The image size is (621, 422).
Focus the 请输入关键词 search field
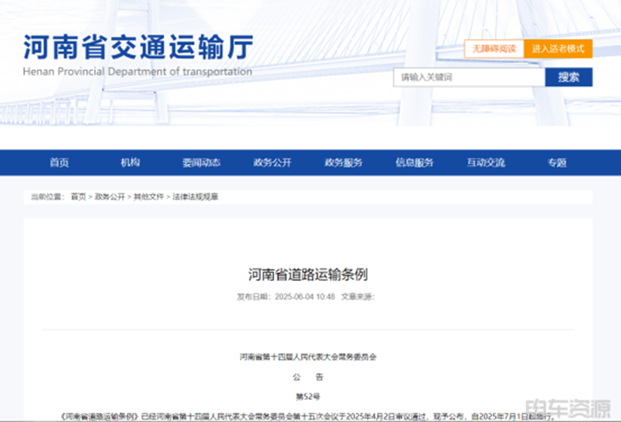point(468,77)
